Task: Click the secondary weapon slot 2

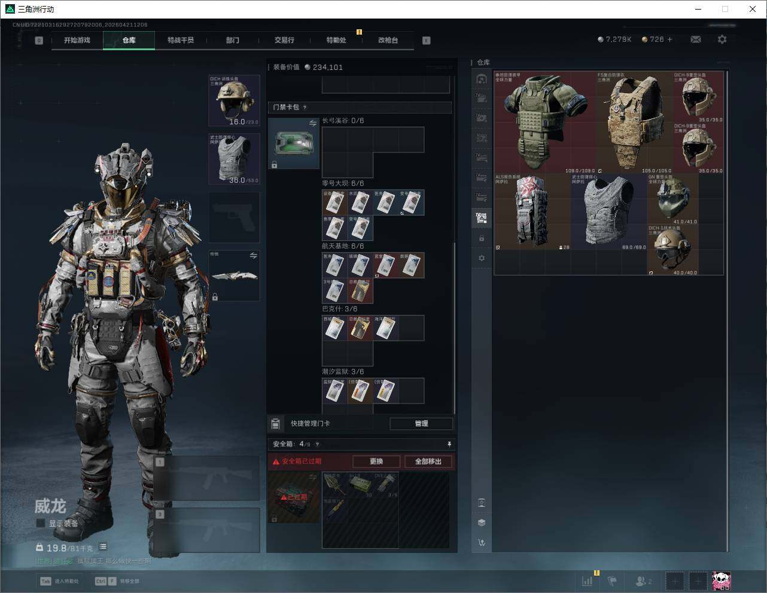Action: tap(207, 530)
